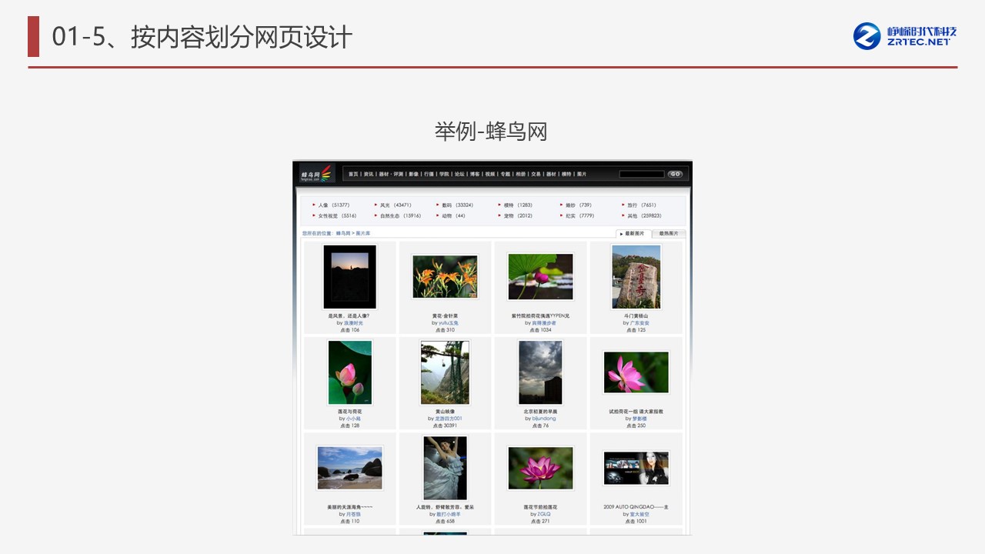Open 博客 in the top navigation bar

pyautogui.click(x=475, y=175)
